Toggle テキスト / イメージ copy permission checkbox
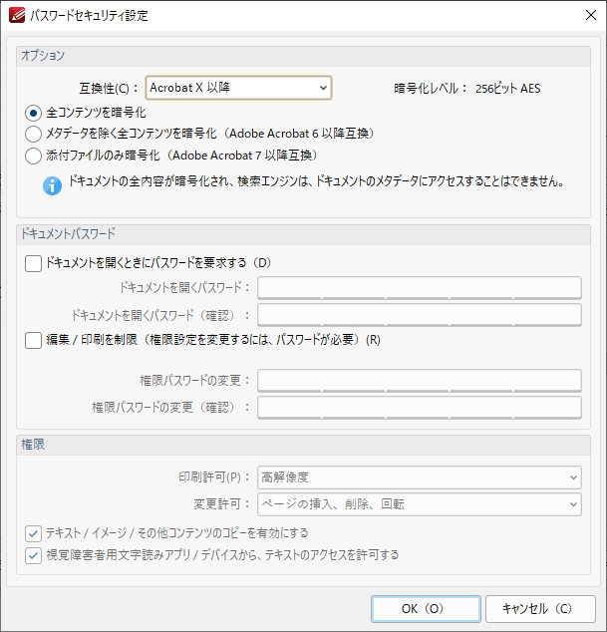 pyautogui.click(x=33, y=533)
